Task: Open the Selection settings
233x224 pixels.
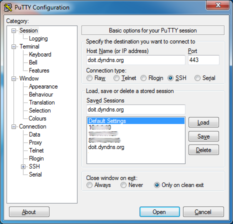Action: tap(40, 110)
